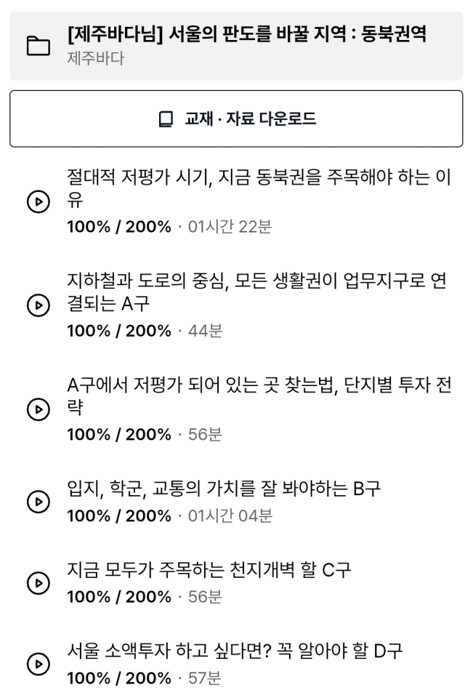
Task: Click the book icon beside 교재 · 자료 다운로드
Action: pyautogui.click(x=166, y=119)
